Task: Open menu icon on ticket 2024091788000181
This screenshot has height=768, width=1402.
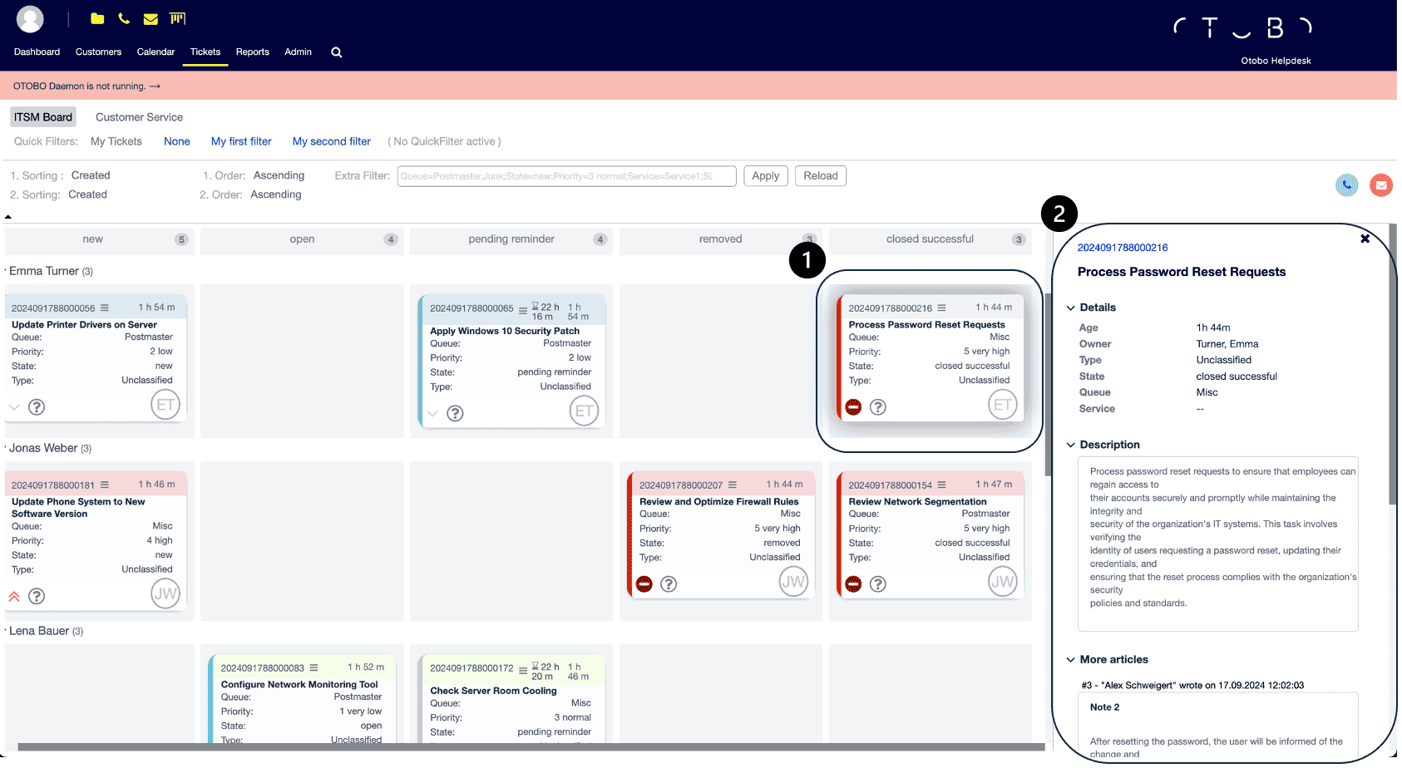Action: coord(105,485)
